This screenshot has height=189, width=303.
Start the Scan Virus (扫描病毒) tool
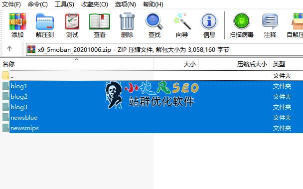tap(242, 21)
